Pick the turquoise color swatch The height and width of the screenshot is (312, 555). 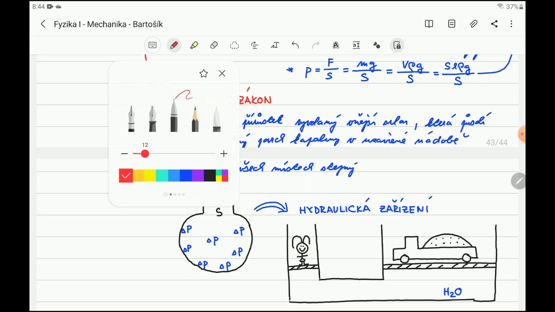point(162,175)
